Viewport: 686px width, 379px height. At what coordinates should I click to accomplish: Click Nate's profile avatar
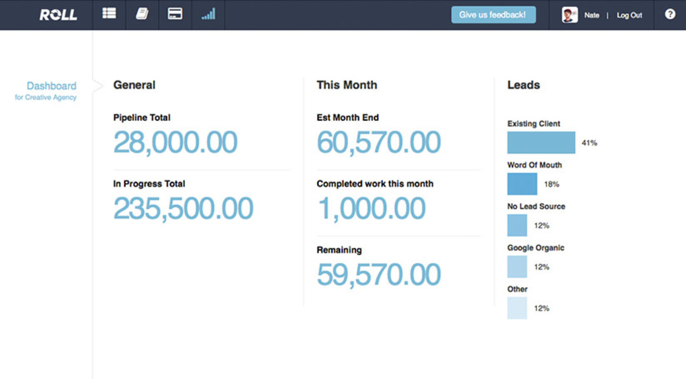point(570,15)
